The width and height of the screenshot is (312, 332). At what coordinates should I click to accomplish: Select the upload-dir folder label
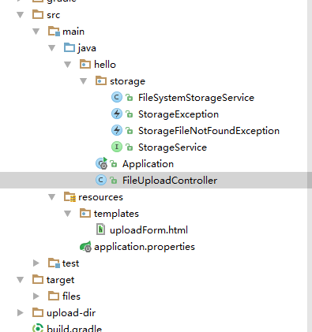[71, 313]
